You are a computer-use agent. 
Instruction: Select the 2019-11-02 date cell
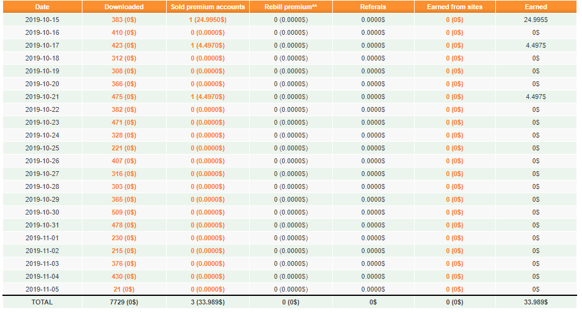point(42,251)
